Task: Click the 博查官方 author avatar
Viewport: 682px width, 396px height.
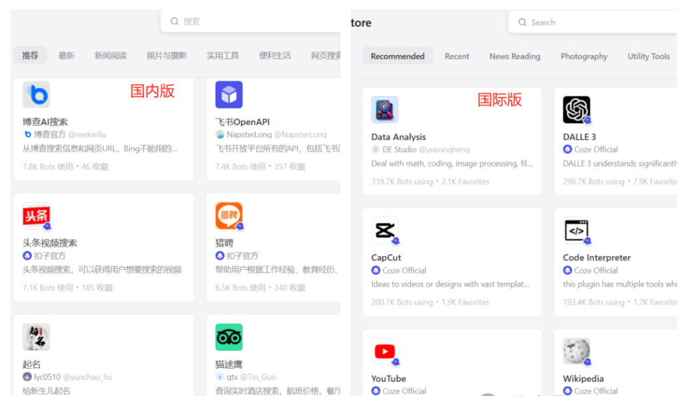Action: (27, 134)
